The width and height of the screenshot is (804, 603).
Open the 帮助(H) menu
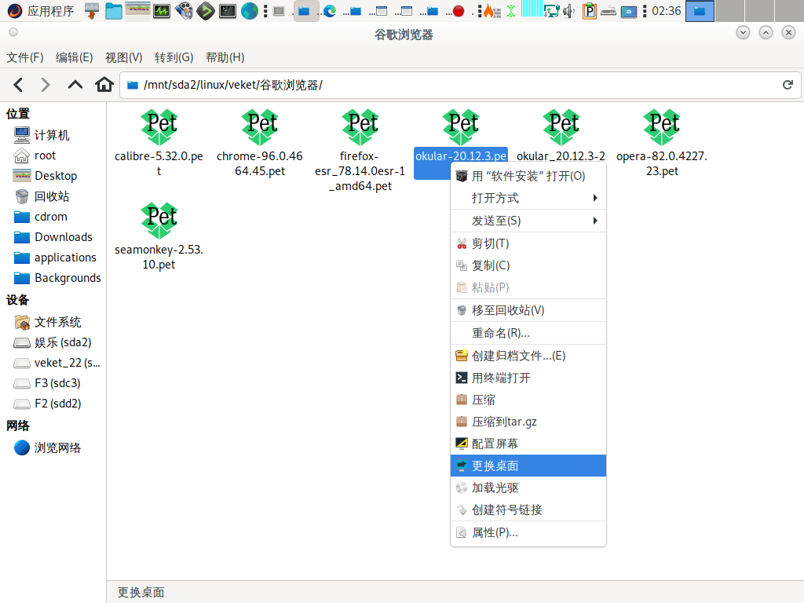pyautogui.click(x=225, y=57)
